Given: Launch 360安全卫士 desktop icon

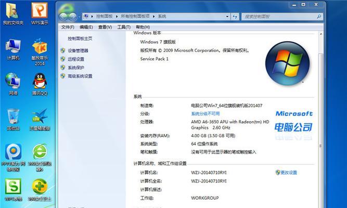Looking at the screenshot, I should coord(40,187).
